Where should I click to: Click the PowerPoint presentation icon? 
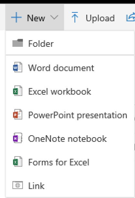(x=18, y=114)
